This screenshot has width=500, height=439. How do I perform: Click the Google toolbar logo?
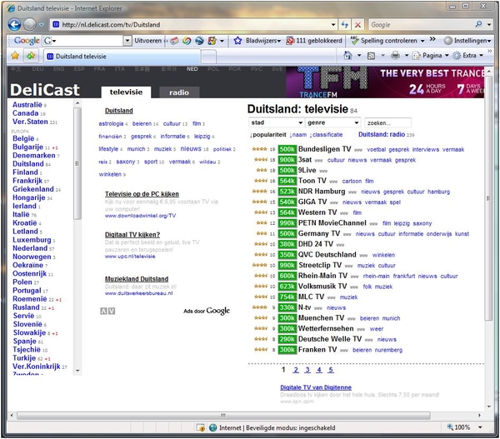click(x=27, y=41)
